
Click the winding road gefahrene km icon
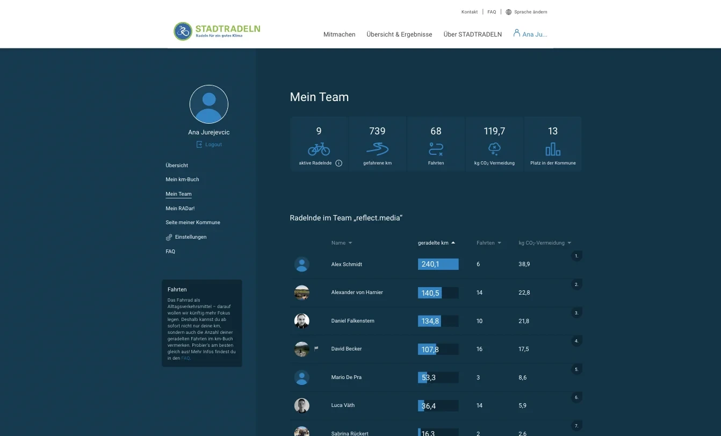click(377, 149)
